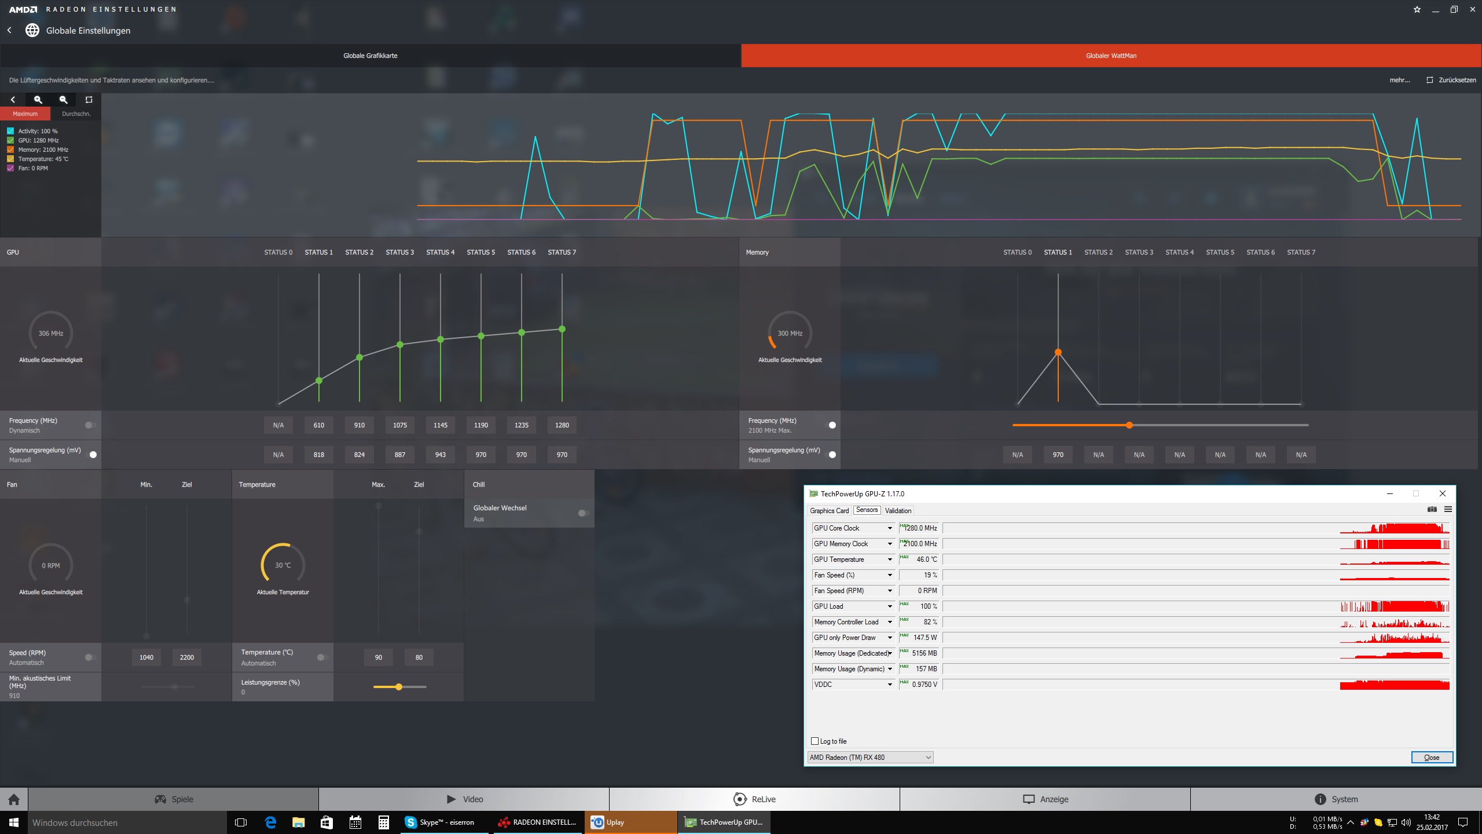Click the mehr... link
1482x834 pixels.
pos(1399,80)
